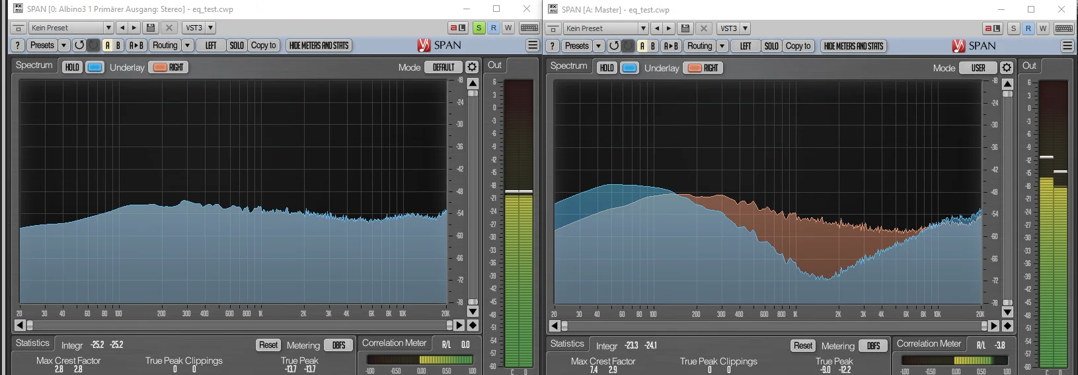Click Copy to in Albino3 window
The width and height of the screenshot is (1078, 375).
coord(264,46)
